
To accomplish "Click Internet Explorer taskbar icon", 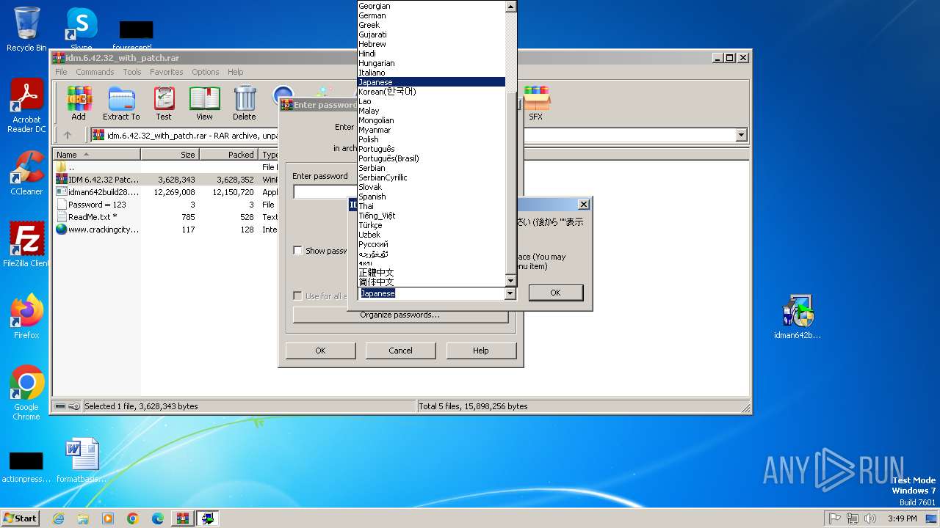I will coord(59,518).
